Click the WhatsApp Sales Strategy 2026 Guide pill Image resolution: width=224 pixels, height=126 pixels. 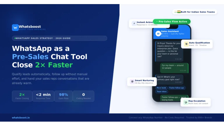pos(60,38)
